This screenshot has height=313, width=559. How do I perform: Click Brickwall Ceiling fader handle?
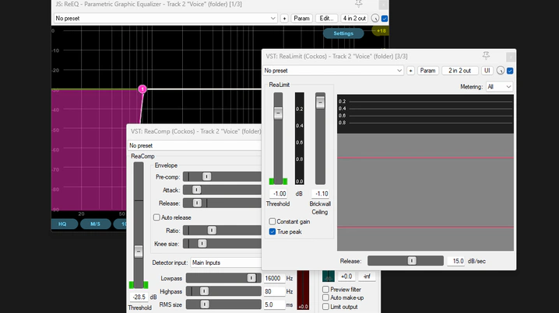(x=320, y=103)
